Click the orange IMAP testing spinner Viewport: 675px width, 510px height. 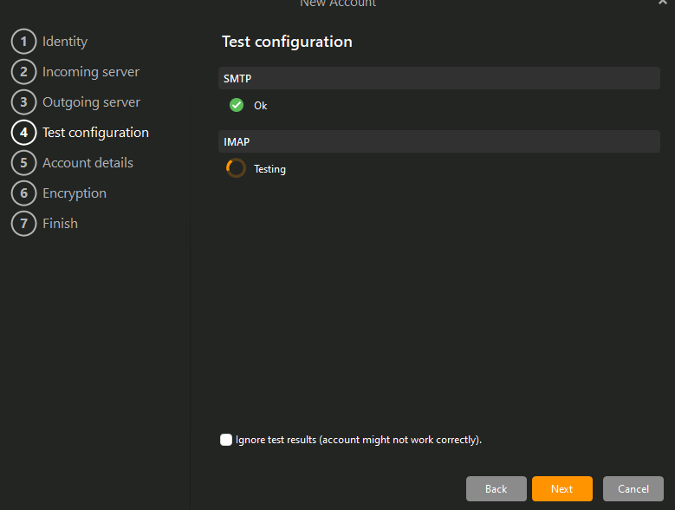coord(236,168)
